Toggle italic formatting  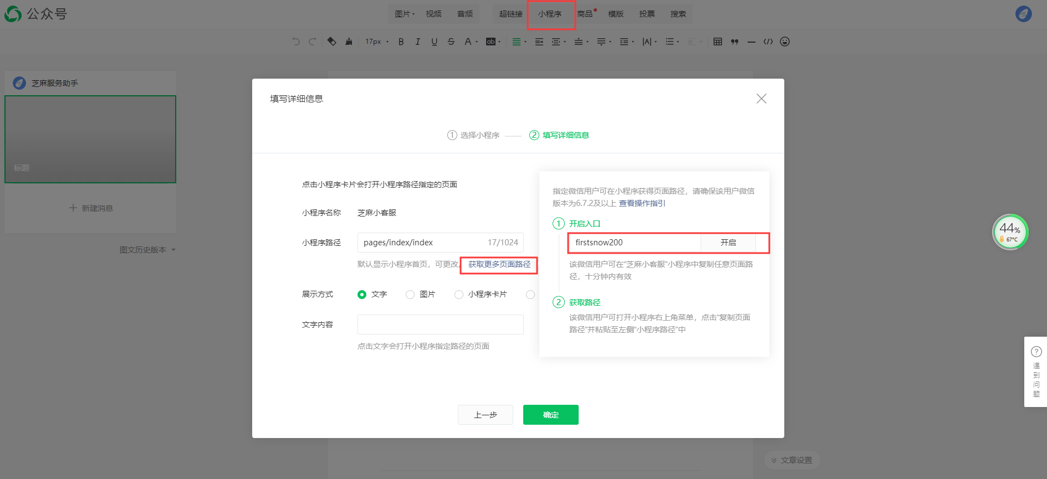[417, 42]
